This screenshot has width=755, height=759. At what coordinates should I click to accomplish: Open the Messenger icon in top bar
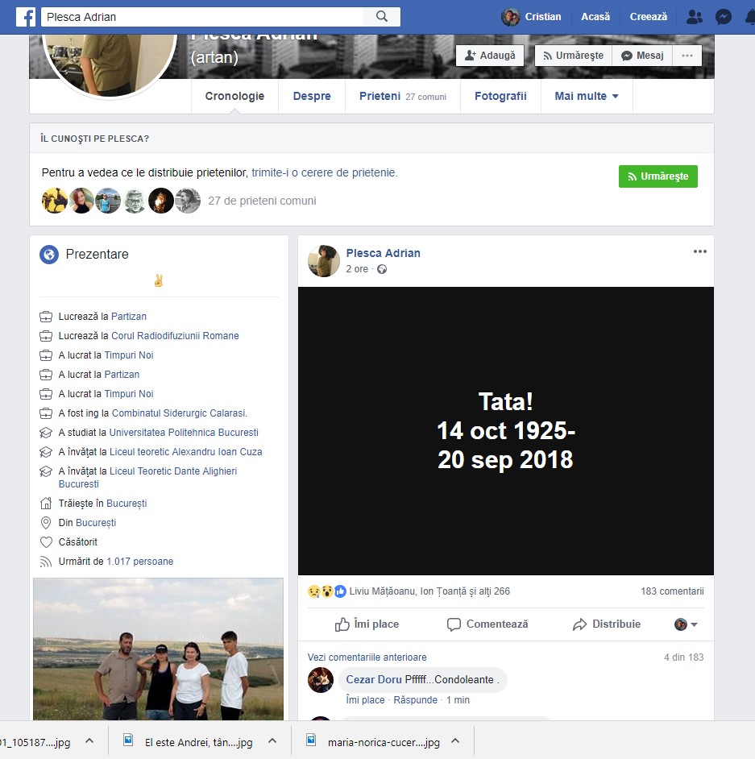[723, 17]
